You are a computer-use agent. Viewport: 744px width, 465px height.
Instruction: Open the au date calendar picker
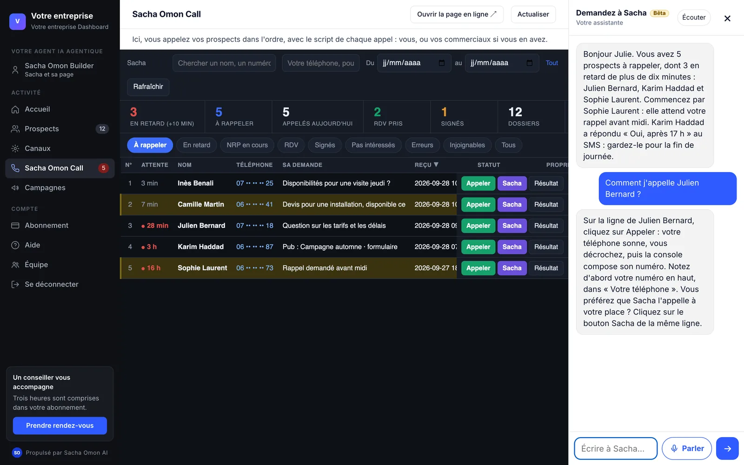tap(530, 63)
